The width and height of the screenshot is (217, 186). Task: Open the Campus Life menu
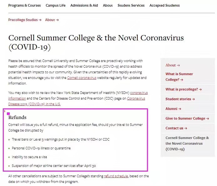click(x=56, y=5)
